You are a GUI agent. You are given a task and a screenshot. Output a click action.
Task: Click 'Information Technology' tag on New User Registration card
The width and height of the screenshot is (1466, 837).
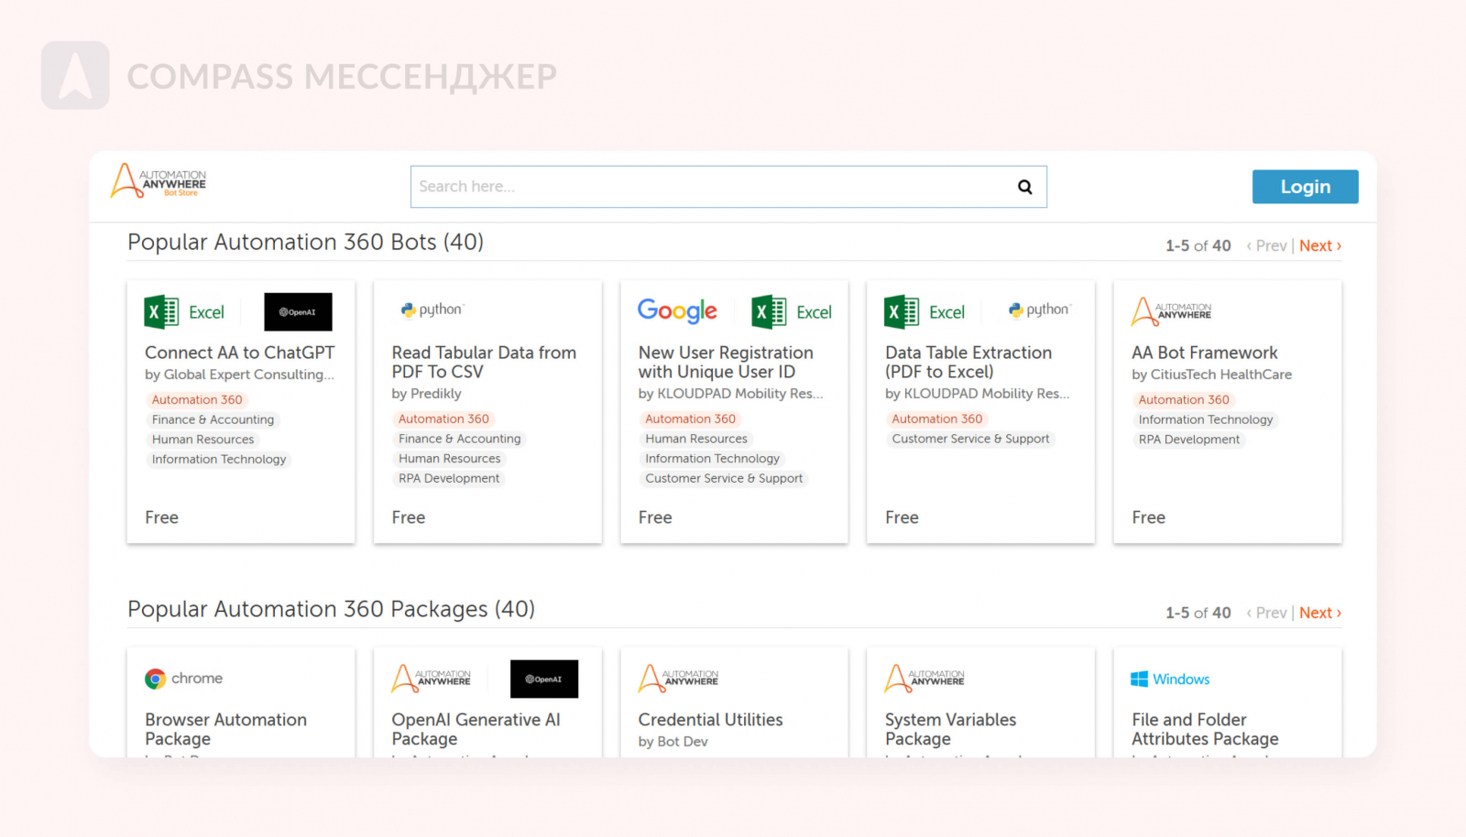[712, 459]
